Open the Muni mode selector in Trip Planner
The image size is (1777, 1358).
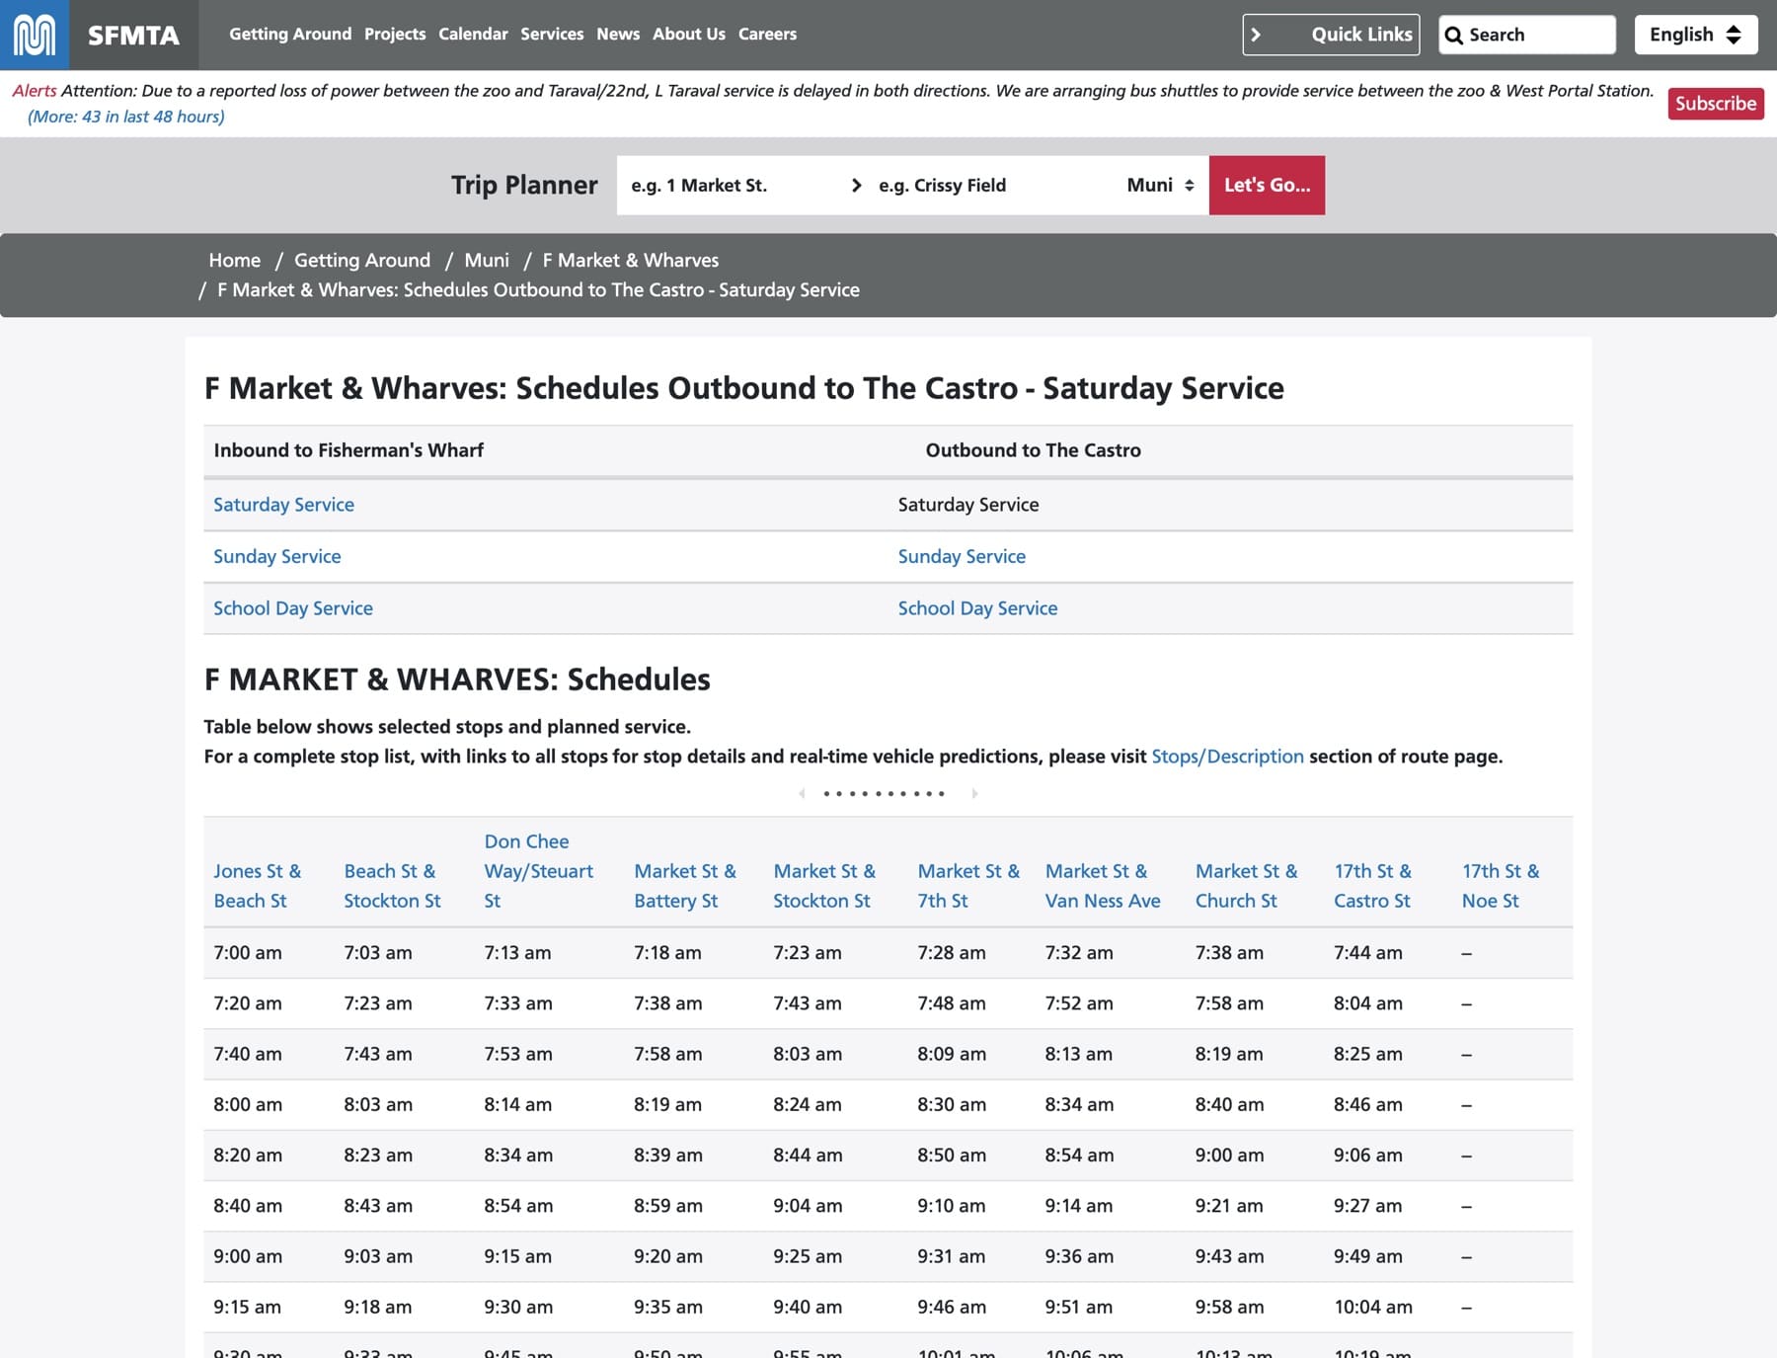(1160, 185)
